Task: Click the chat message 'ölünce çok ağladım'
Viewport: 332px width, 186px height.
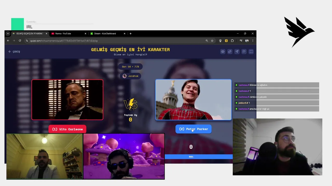Action: pyautogui.click(x=277, y=85)
